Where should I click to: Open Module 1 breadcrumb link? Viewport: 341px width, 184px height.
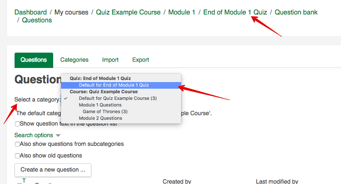182,12
